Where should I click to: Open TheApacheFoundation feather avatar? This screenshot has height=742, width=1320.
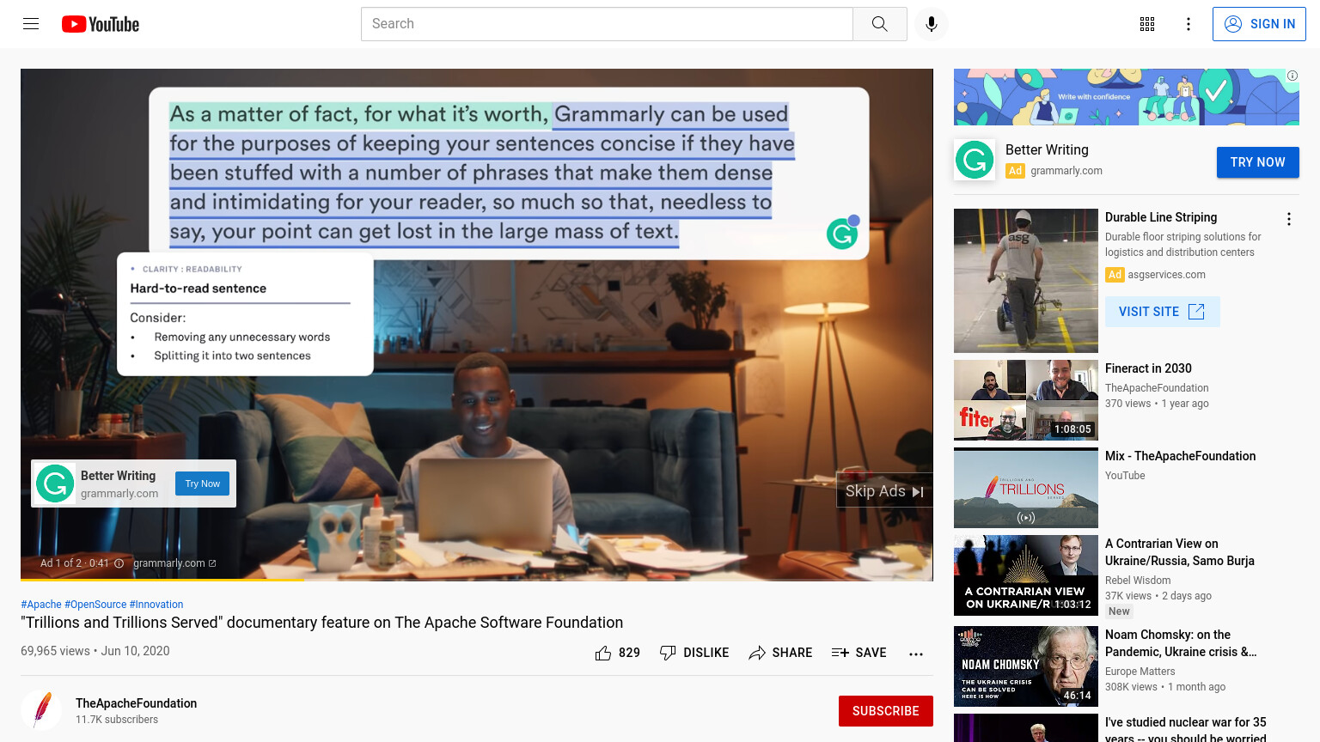(41, 710)
